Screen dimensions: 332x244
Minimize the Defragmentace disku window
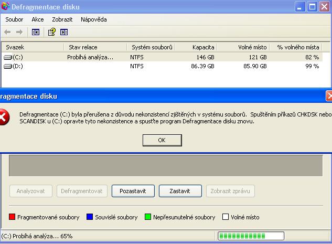(299, 7)
